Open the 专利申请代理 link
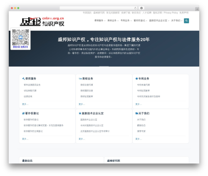 pos(144,85)
